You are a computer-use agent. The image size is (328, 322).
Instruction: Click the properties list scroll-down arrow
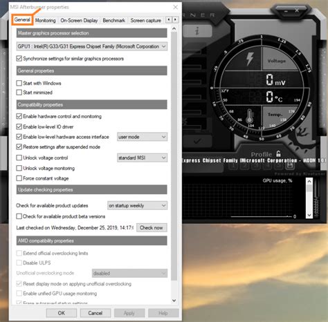174,301
